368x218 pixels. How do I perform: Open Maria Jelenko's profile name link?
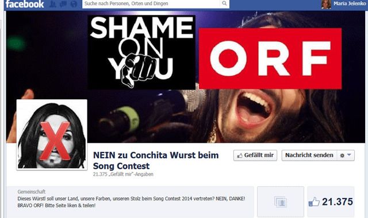(350, 3)
